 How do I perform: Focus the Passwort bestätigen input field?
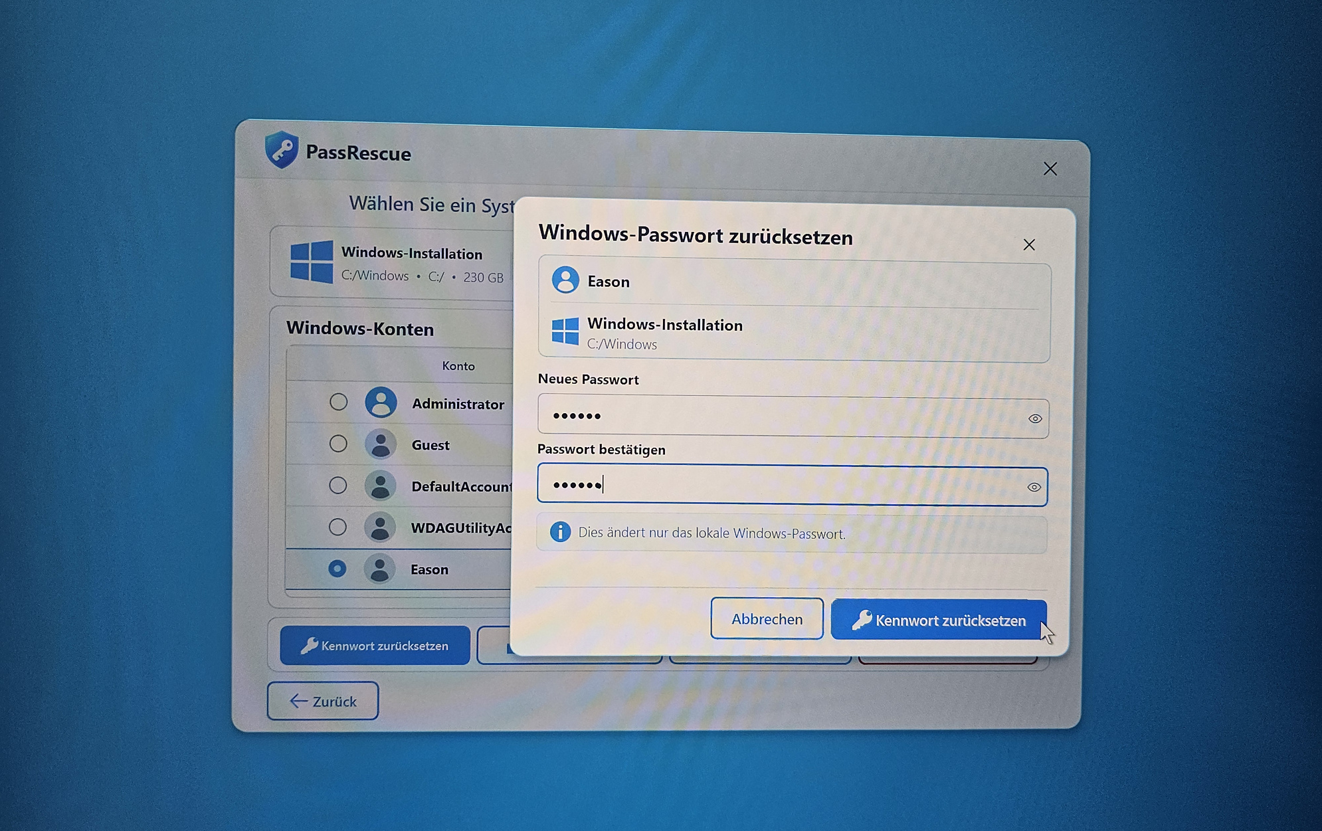click(x=792, y=485)
